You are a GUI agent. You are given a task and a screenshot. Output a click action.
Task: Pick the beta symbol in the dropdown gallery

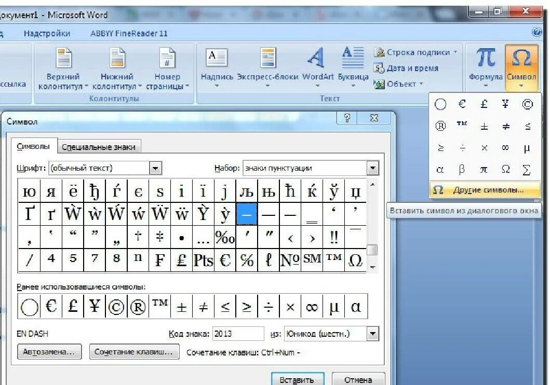pyautogui.click(x=462, y=170)
